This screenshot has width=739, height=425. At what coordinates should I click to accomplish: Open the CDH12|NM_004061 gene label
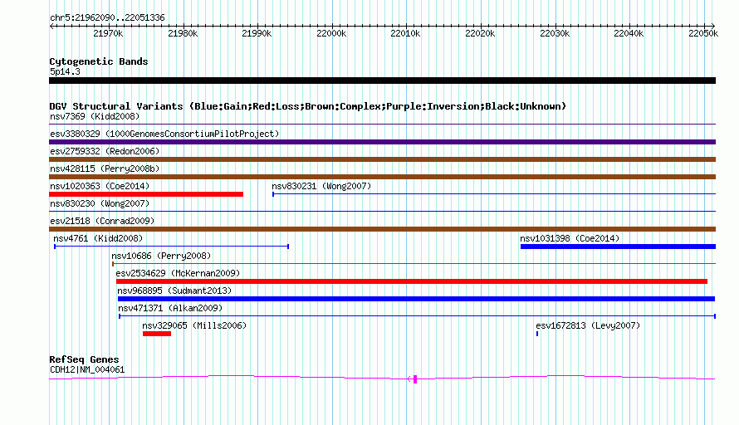pos(87,370)
